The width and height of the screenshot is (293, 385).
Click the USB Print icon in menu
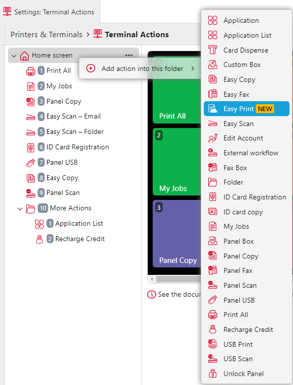pyautogui.click(x=213, y=344)
